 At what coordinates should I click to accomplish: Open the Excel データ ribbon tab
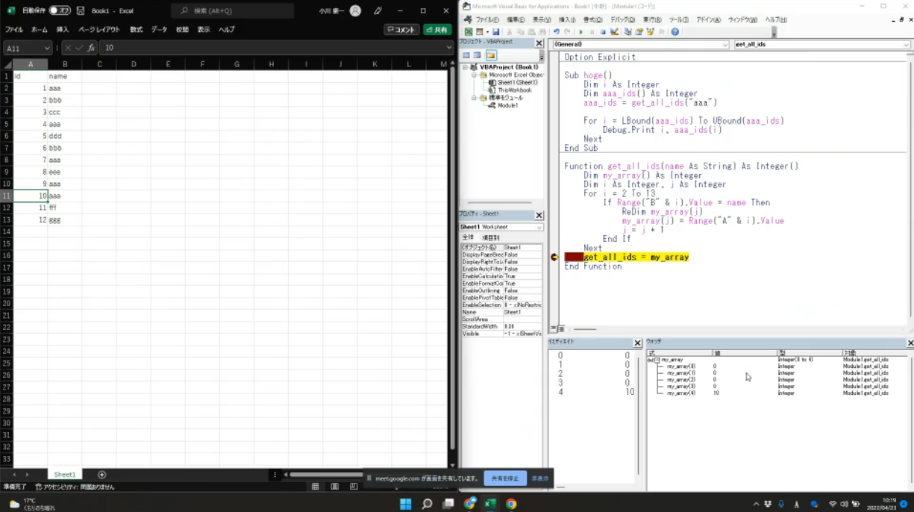pyautogui.click(x=159, y=30)
